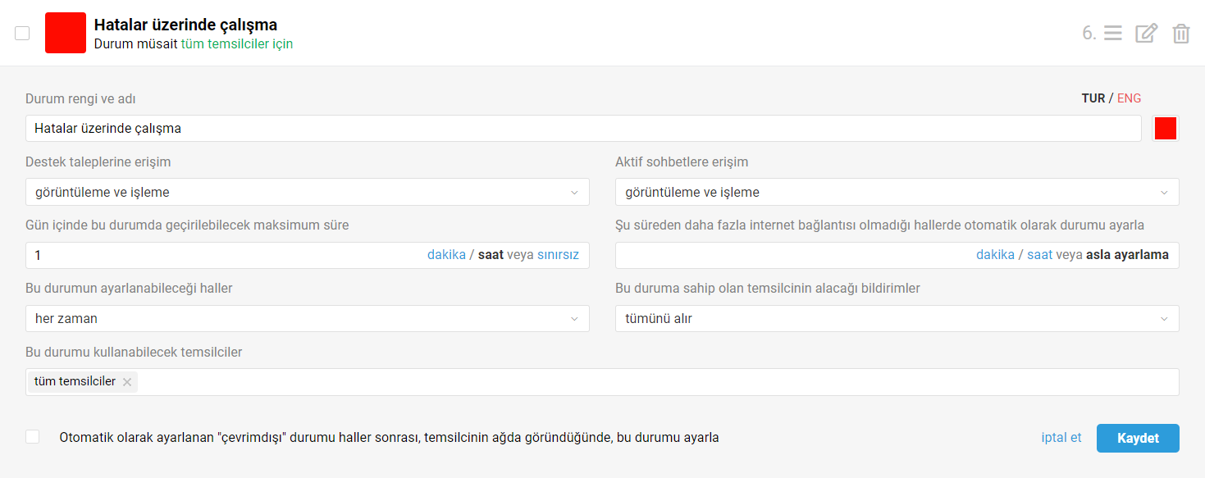
Task: Click the trash delete icon
Action: tap(1180, 34)
